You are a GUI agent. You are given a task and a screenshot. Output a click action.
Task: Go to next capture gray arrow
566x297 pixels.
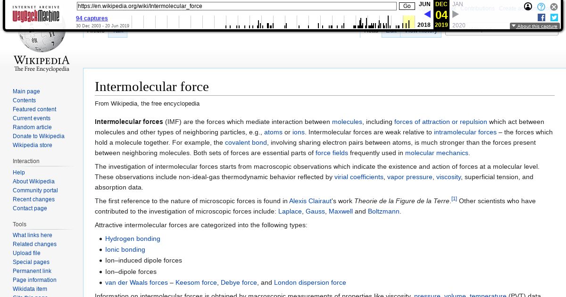point(455,15)
